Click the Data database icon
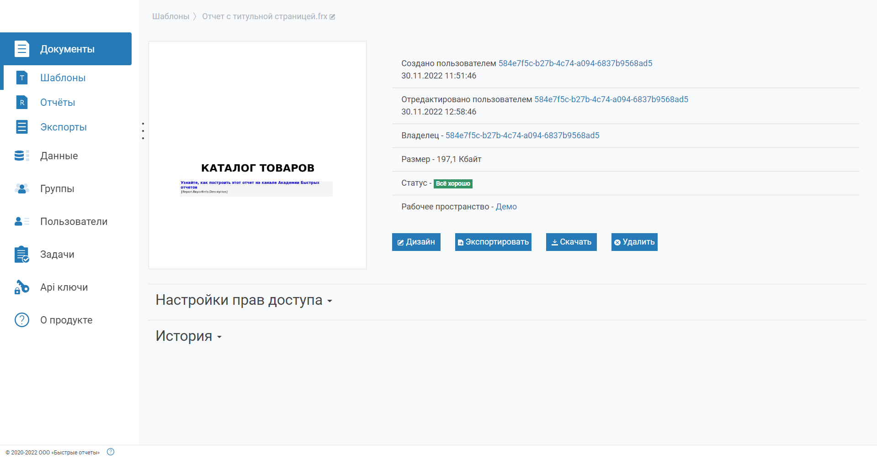The image size is (877, 459). pos(21,156)
